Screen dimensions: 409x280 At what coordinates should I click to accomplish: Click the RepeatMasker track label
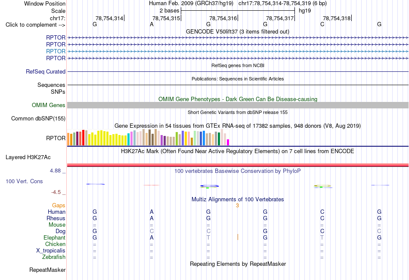[47, 270]
